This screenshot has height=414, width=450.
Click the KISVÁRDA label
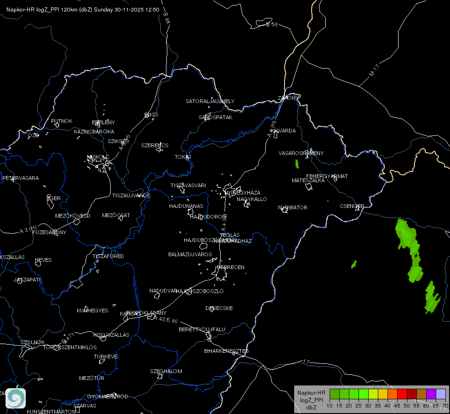click(x=284, y=131)
